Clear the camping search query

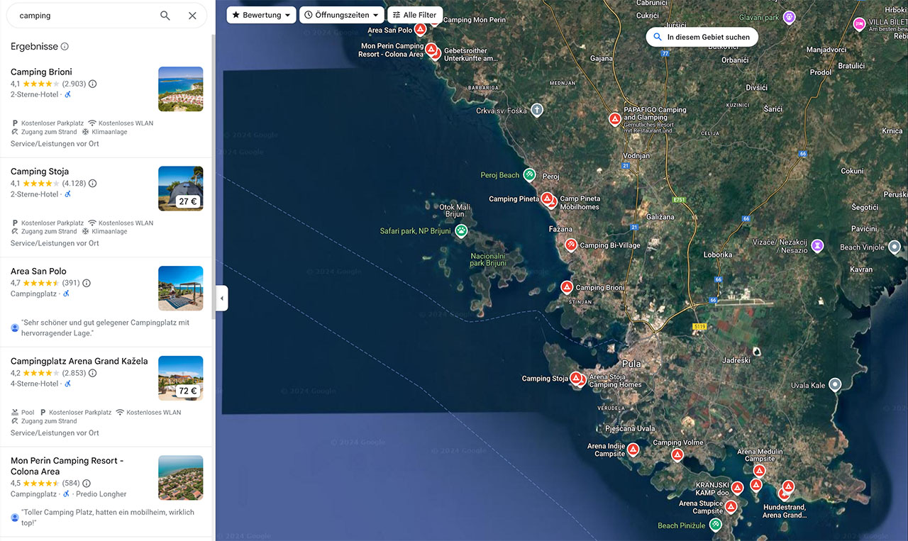pos(192,16)
